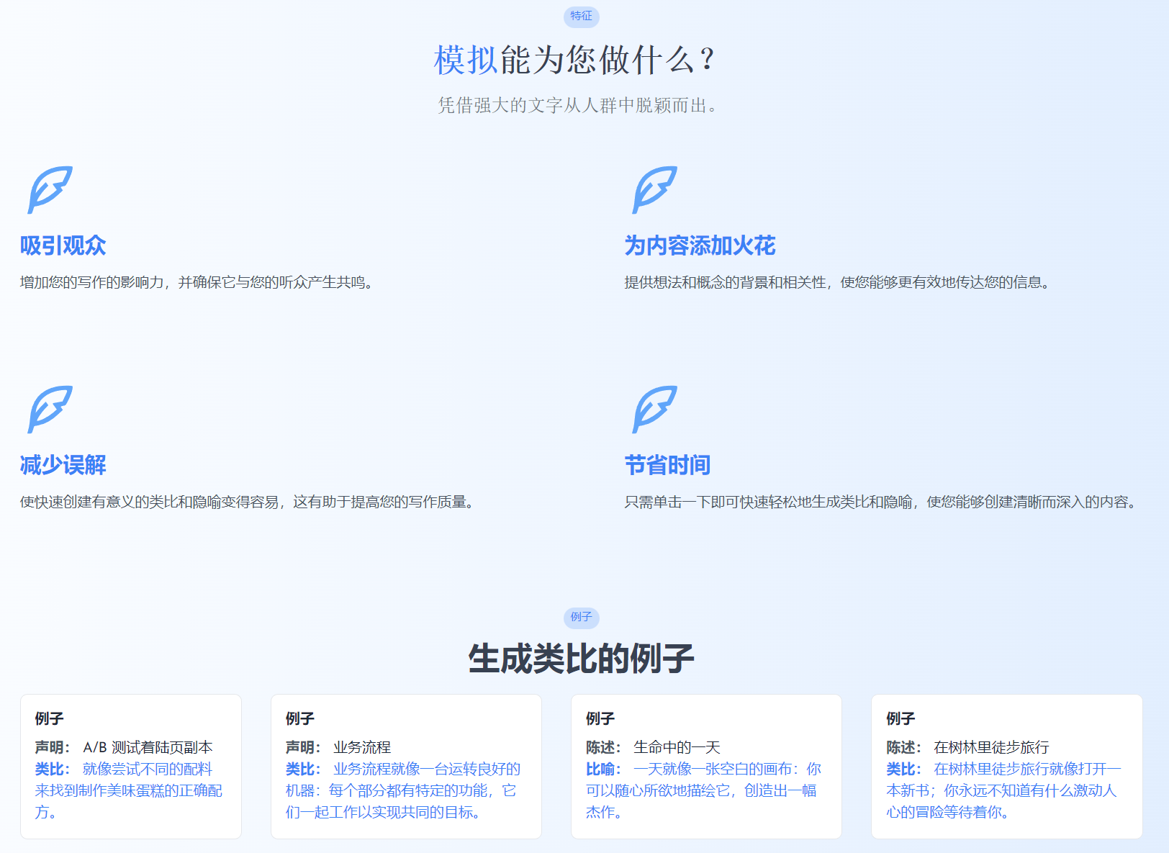This screenshot has height=853, width=1169.
Task: Click the 减少误解 feature title
Action: click(x=63, y=465)
